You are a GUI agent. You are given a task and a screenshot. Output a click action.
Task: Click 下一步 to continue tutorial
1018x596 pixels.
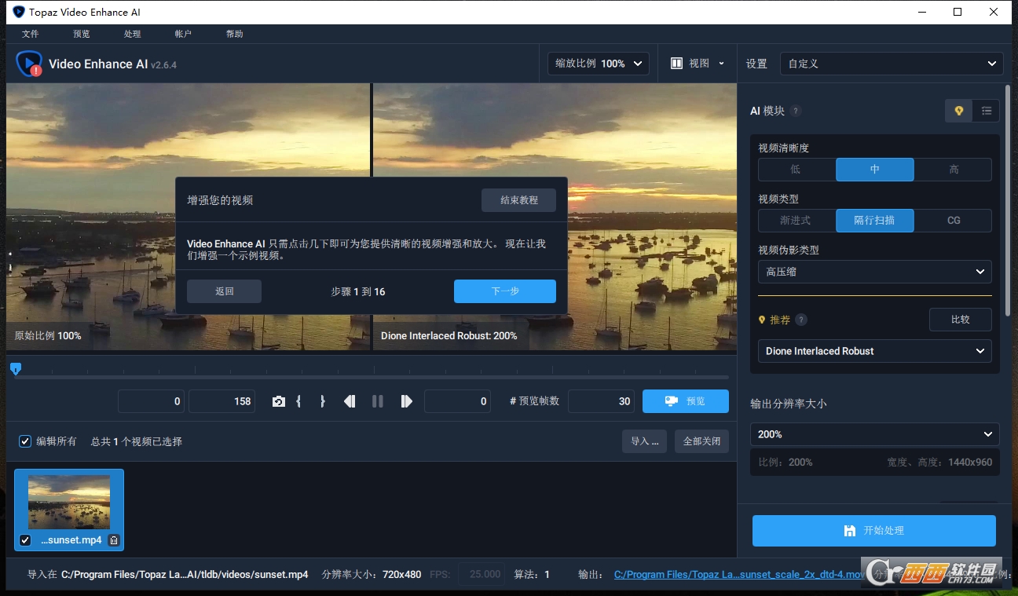pyautogui.click(x=505, y=291)
